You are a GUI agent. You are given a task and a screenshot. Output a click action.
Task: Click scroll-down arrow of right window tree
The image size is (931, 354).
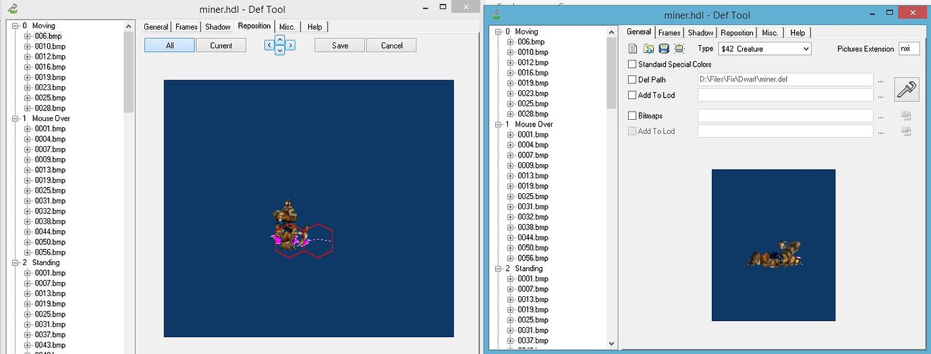click(x=612, y=343)
